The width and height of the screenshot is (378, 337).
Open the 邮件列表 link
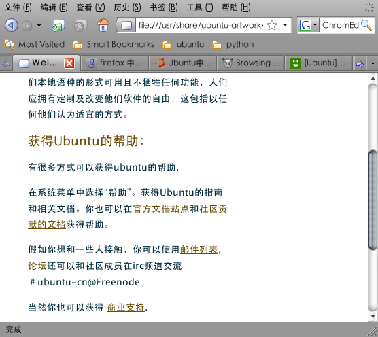(x=199, y=249)
